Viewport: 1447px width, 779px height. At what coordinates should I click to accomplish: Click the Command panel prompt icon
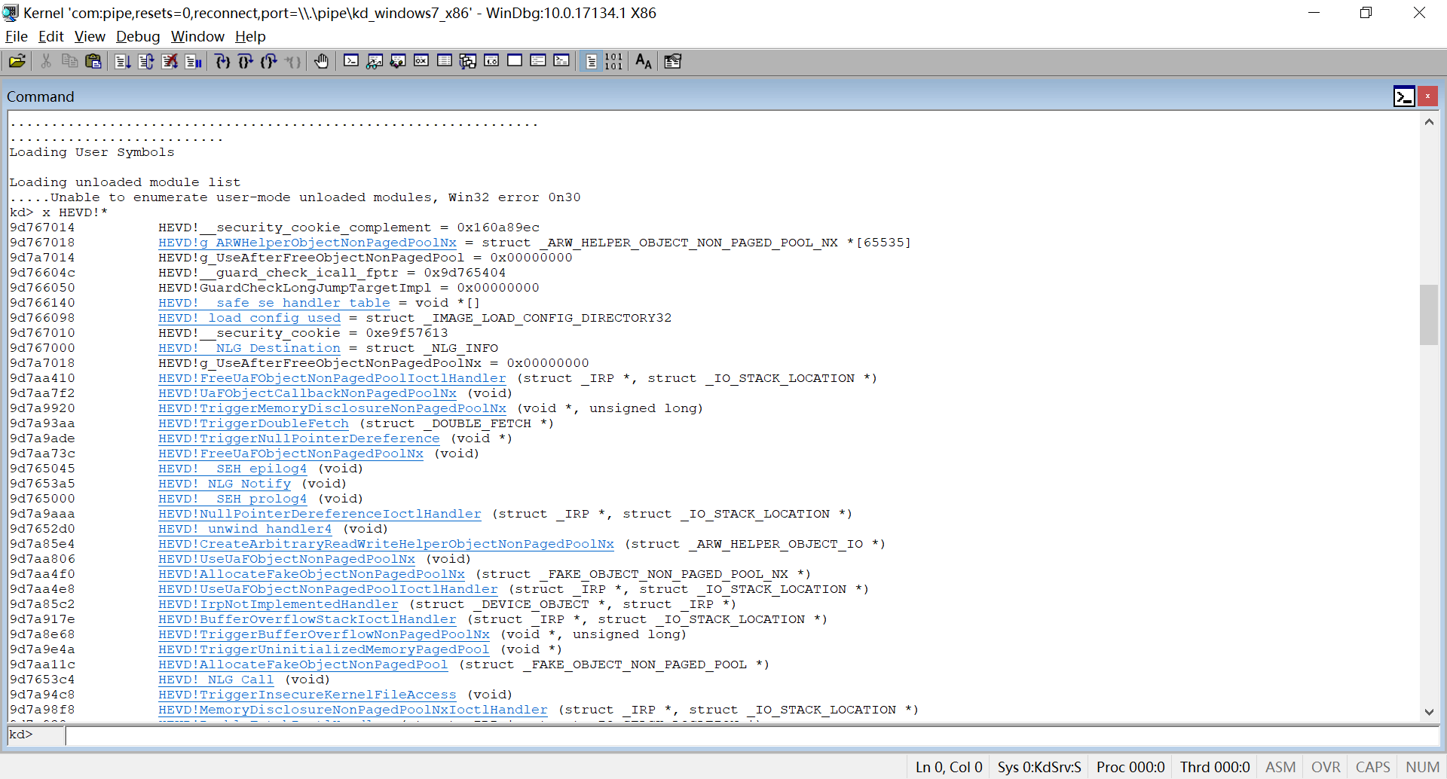1404,96
